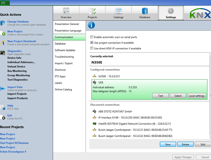Click the blue information icon

pos(91,25)
